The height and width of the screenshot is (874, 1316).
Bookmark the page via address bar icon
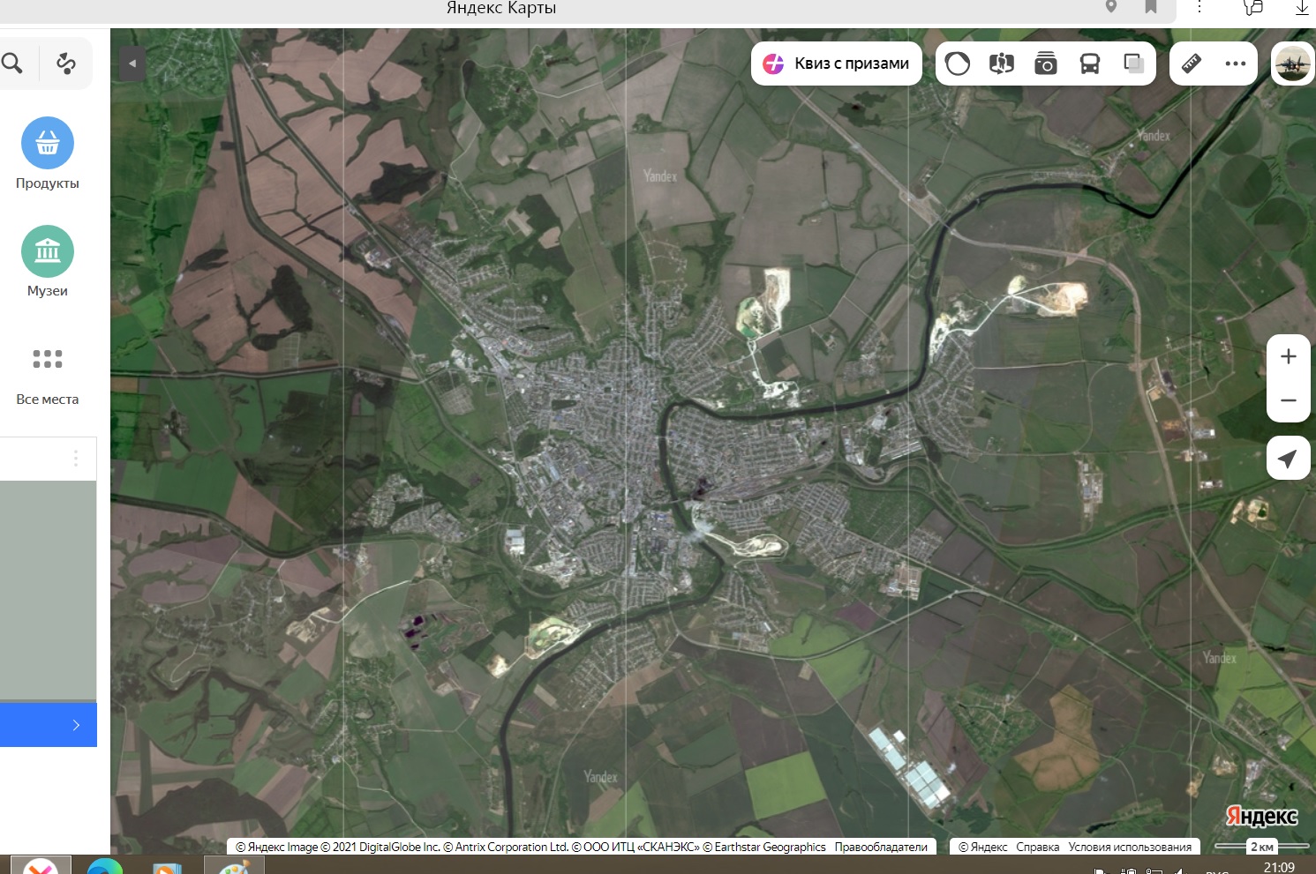[x=1151, y=7]
